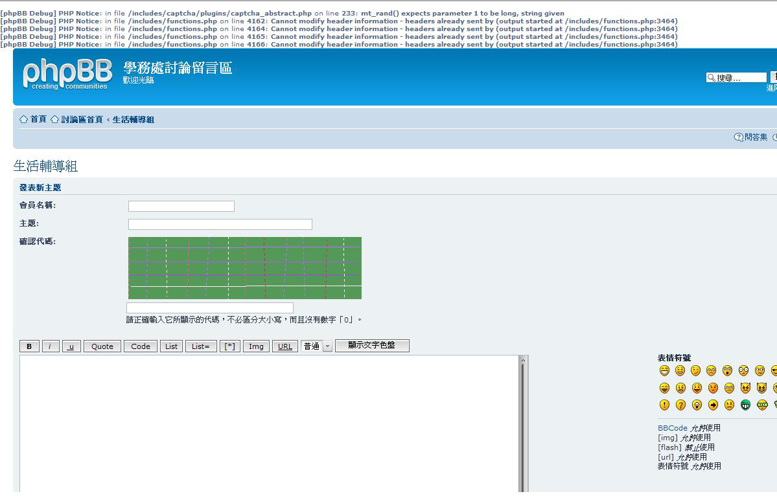Show the font color palette 顯示文字色盤
Image resolution: width=777 pixels, height=496 pixels.
pos(372,345)
